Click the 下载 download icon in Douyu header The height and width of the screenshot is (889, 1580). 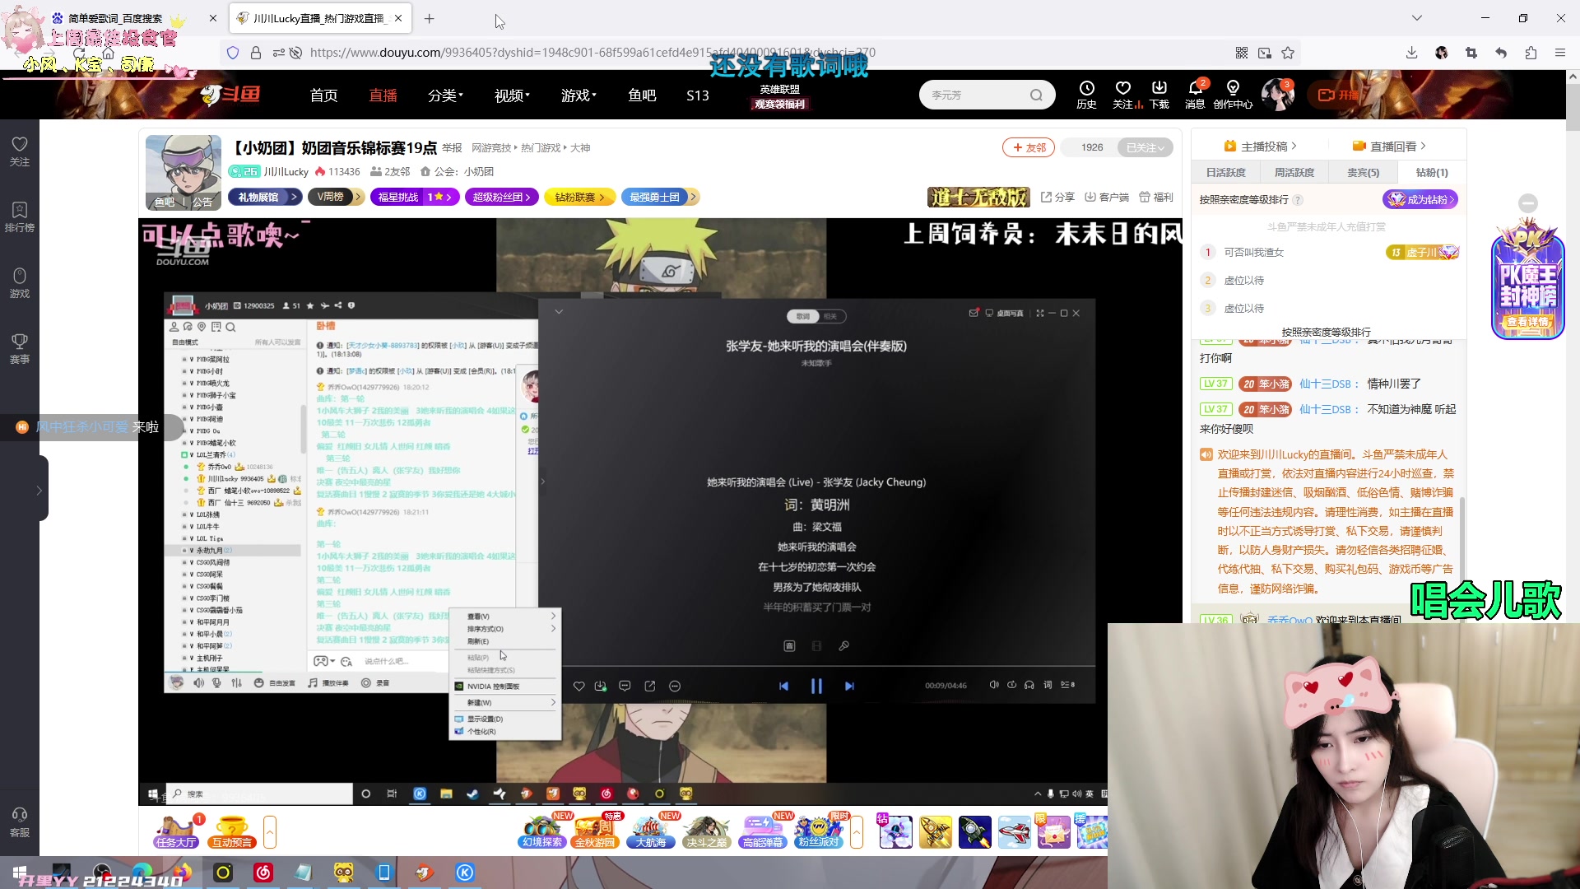(x=1159, y=94)
